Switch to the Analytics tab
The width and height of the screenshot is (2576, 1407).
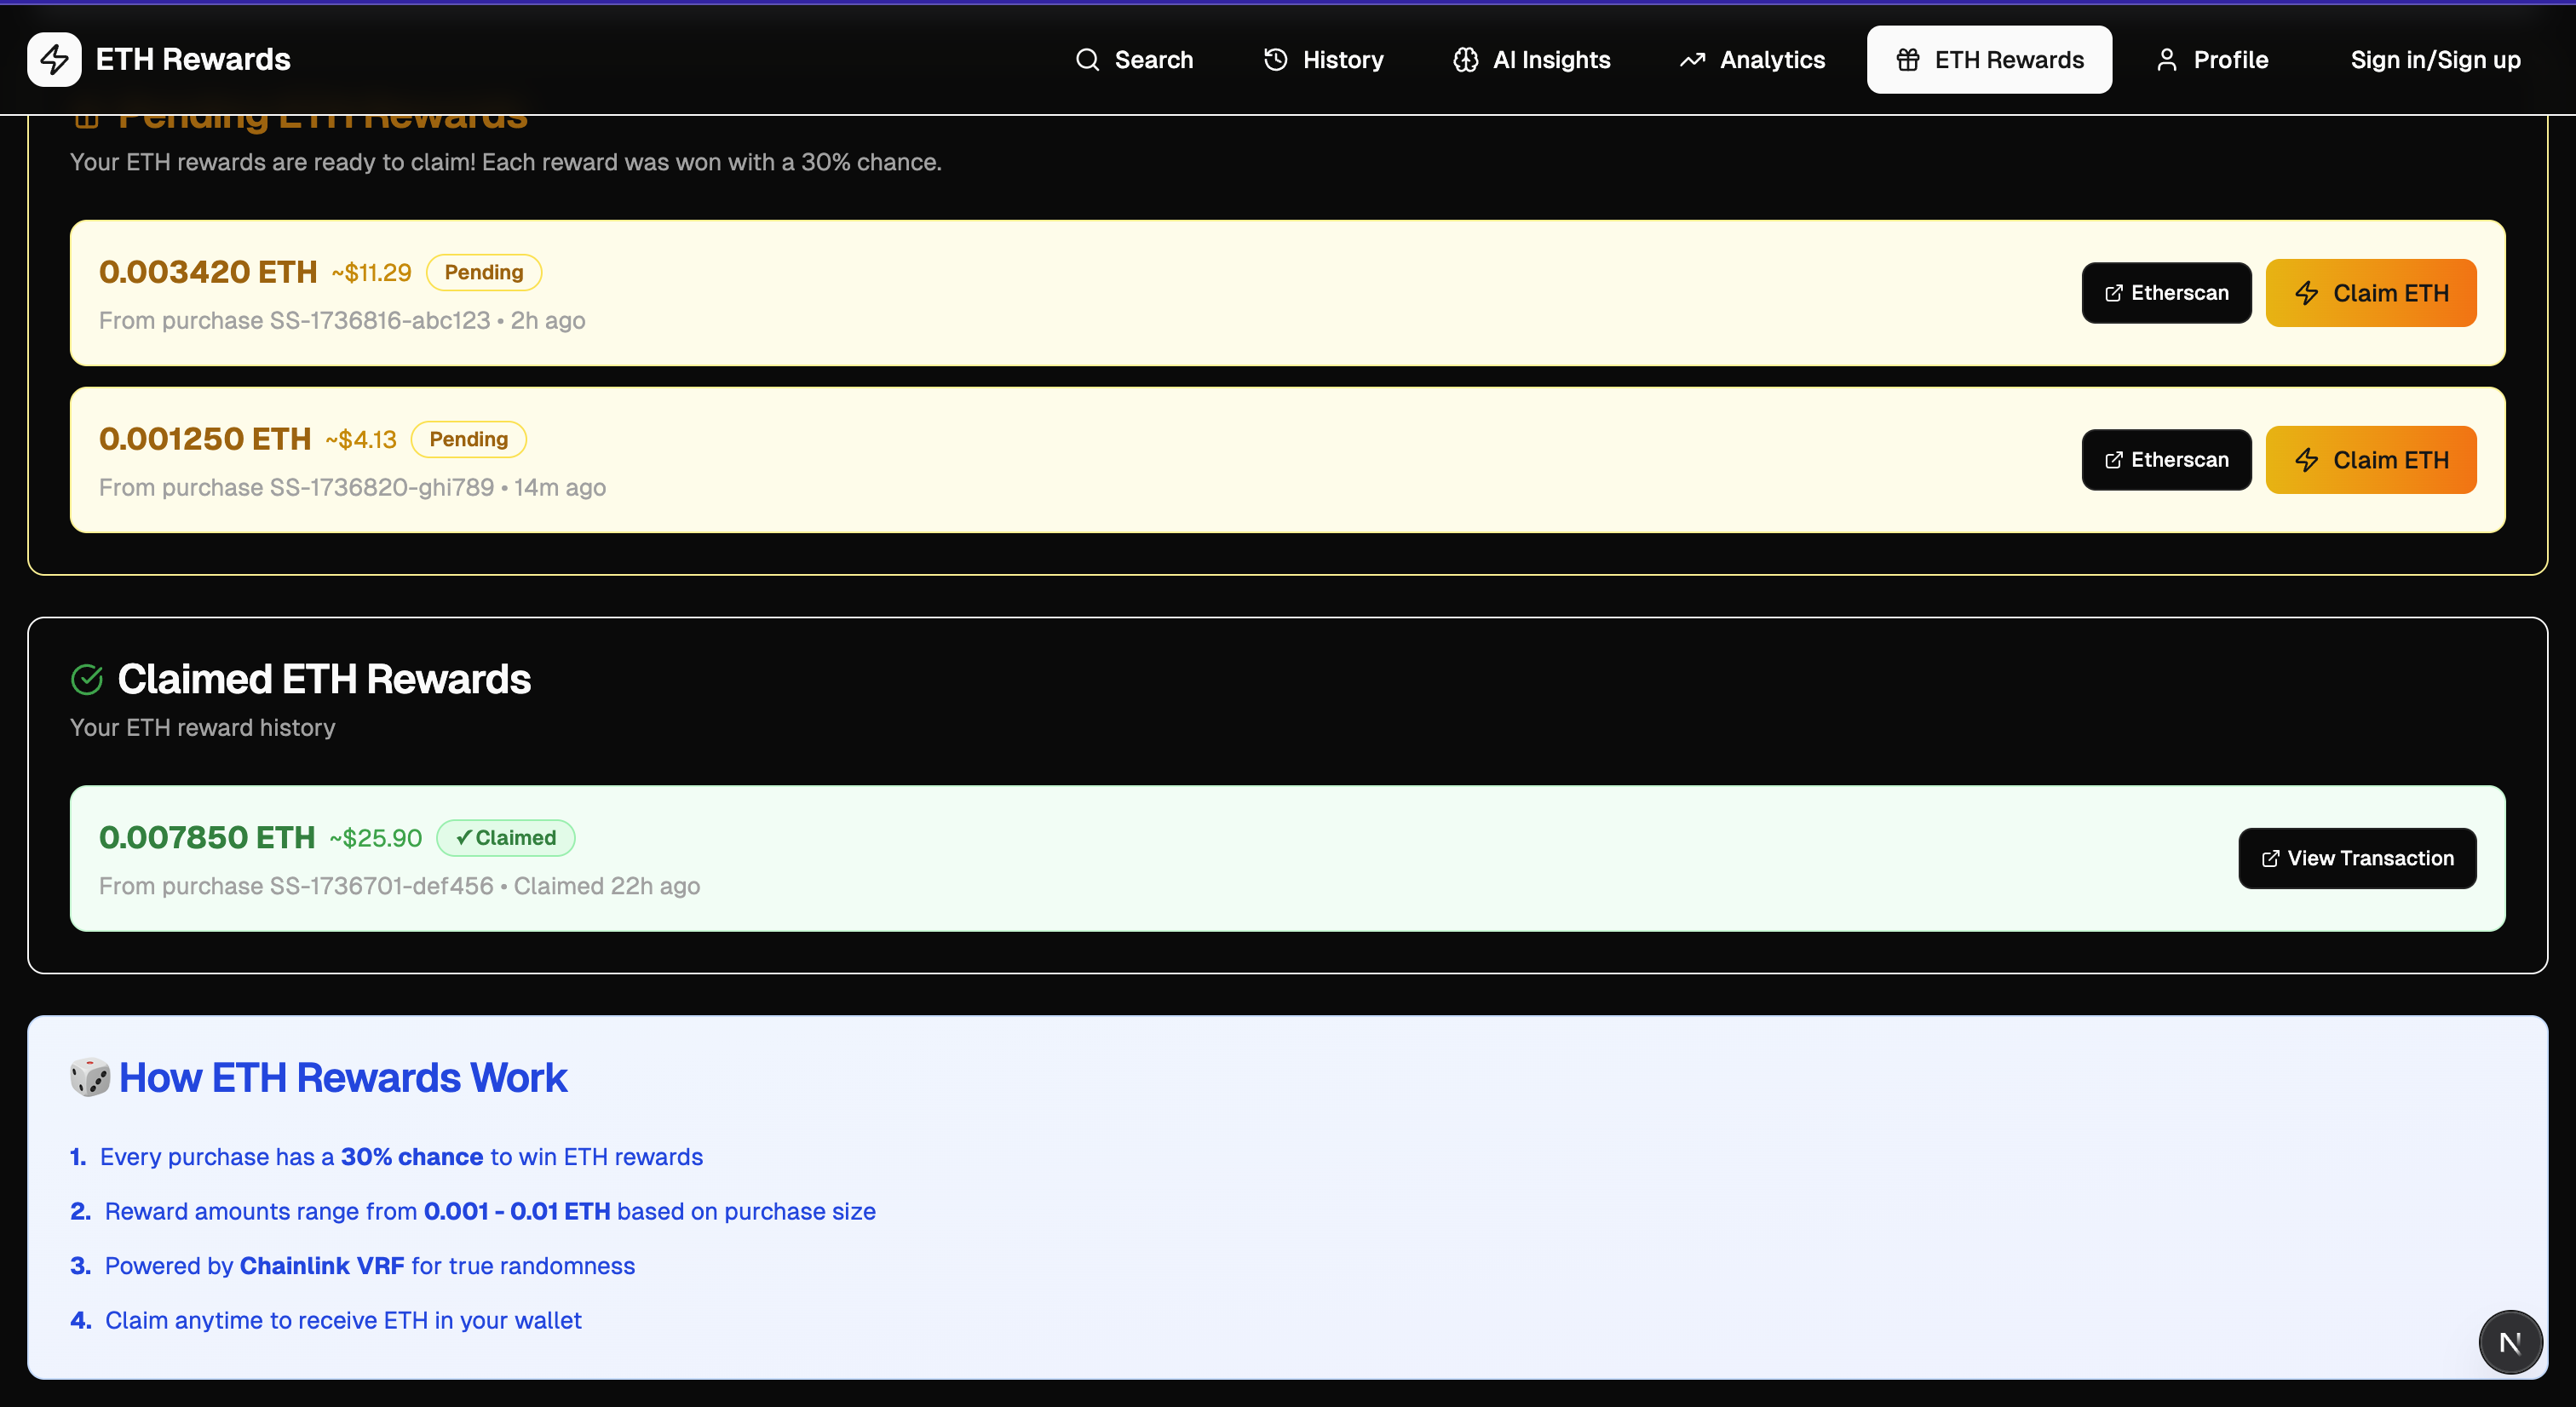click(1752, 60)
